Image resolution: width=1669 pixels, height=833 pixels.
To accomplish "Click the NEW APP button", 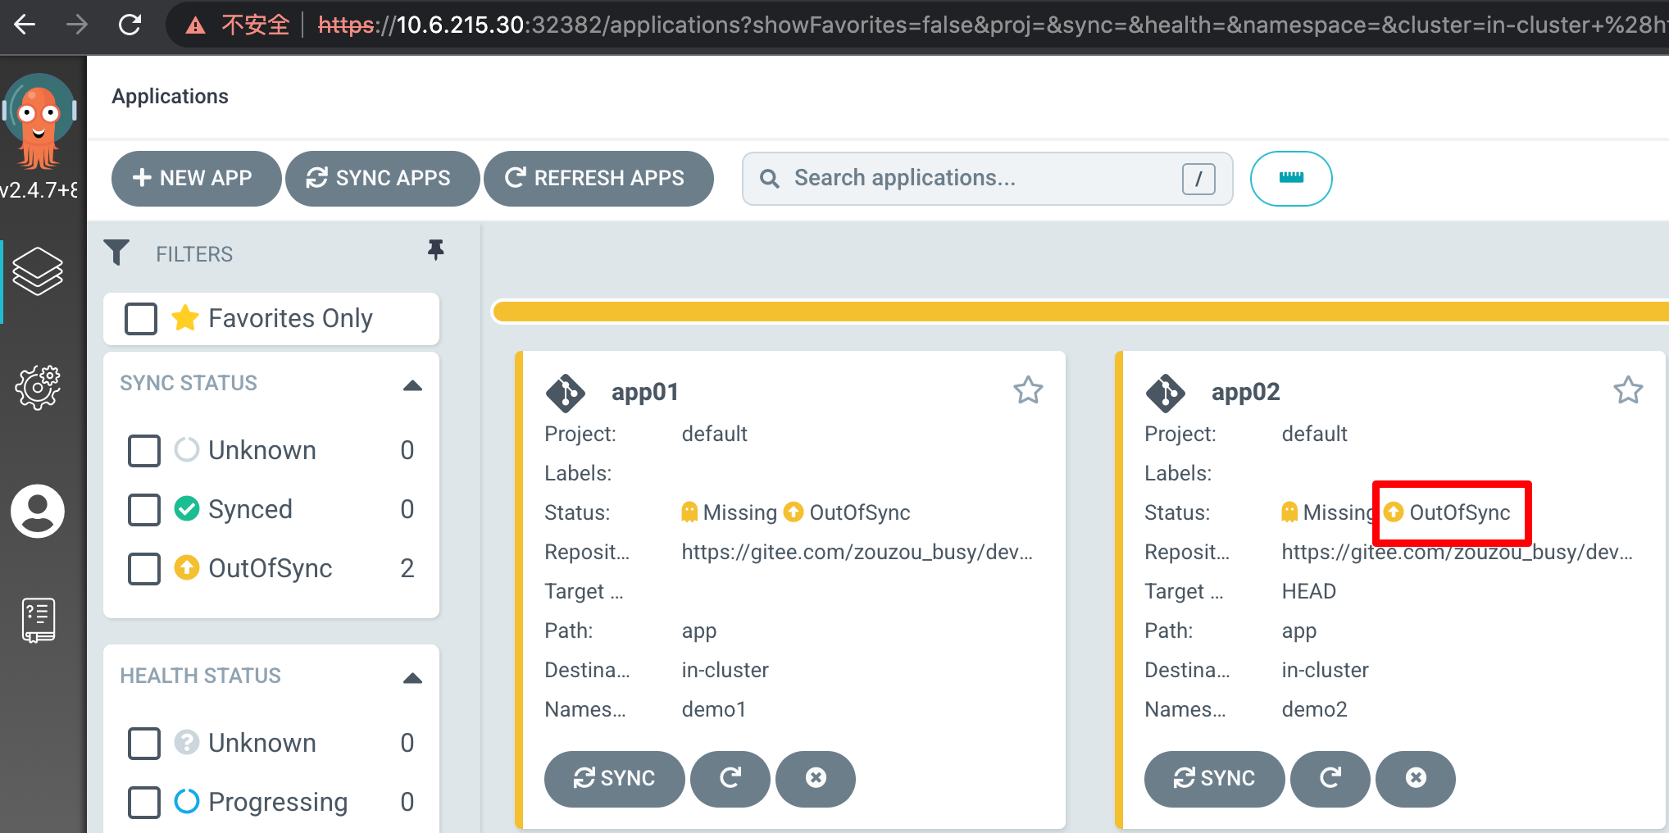I will [196, 178].
